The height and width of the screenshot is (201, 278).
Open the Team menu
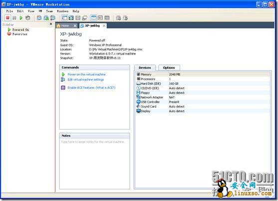[x=49, y=11]
